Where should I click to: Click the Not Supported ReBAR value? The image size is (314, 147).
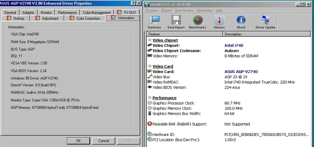click(x=237, y=124)
